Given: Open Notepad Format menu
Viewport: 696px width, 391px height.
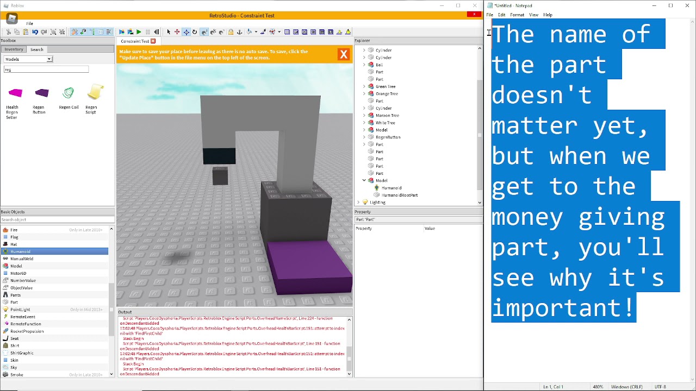Looking at the screenshot, I should (517, 15).
